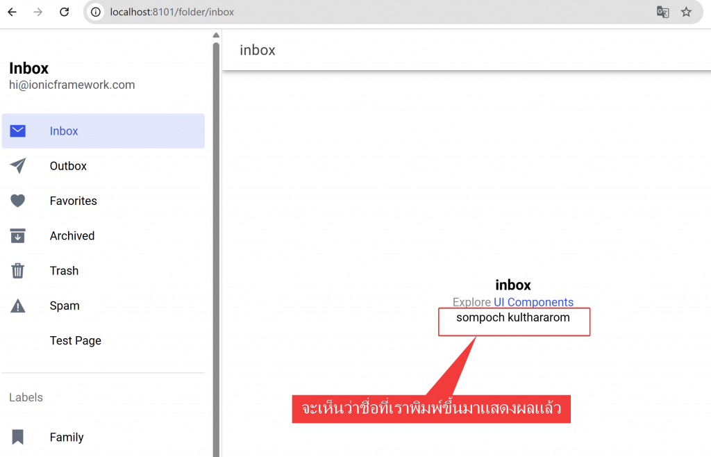This screenshot has width=711, height=457.
Task: Click the site information icon in address bar
Action: point(97,12)
